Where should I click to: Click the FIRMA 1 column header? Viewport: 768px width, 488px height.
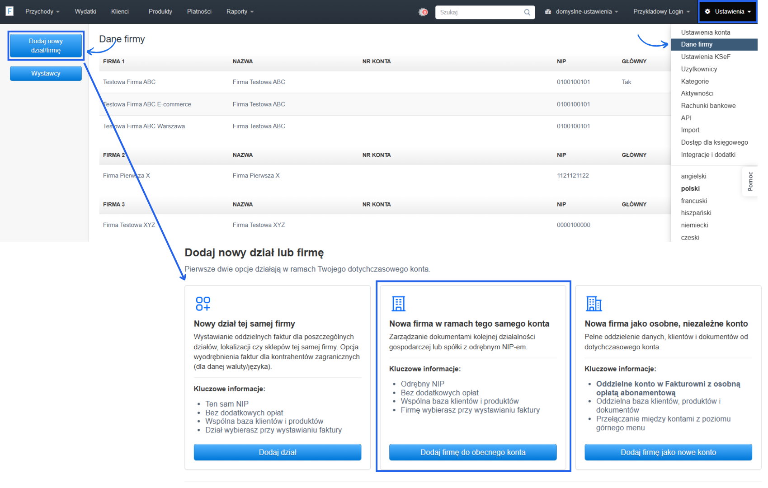click(x=113, y=61)
